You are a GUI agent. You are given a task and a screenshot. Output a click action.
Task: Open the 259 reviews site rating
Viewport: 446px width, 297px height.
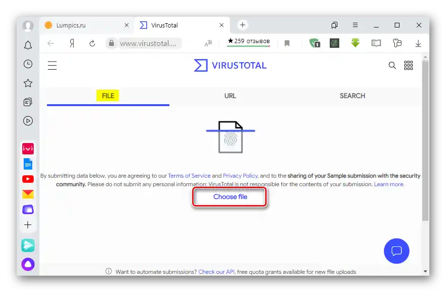point(249,42)
